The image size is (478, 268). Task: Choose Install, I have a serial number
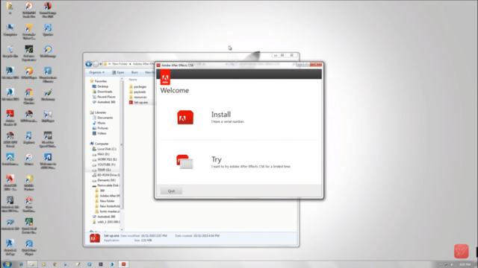[227, 117]
